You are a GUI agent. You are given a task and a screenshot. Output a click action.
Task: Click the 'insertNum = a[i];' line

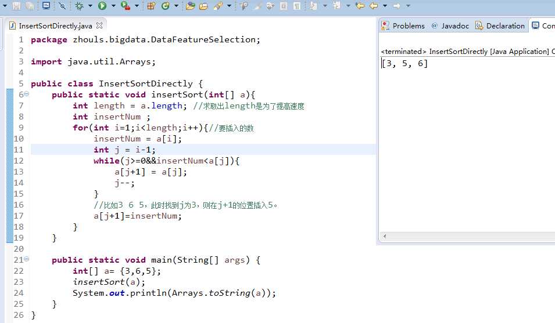point(138,139)
